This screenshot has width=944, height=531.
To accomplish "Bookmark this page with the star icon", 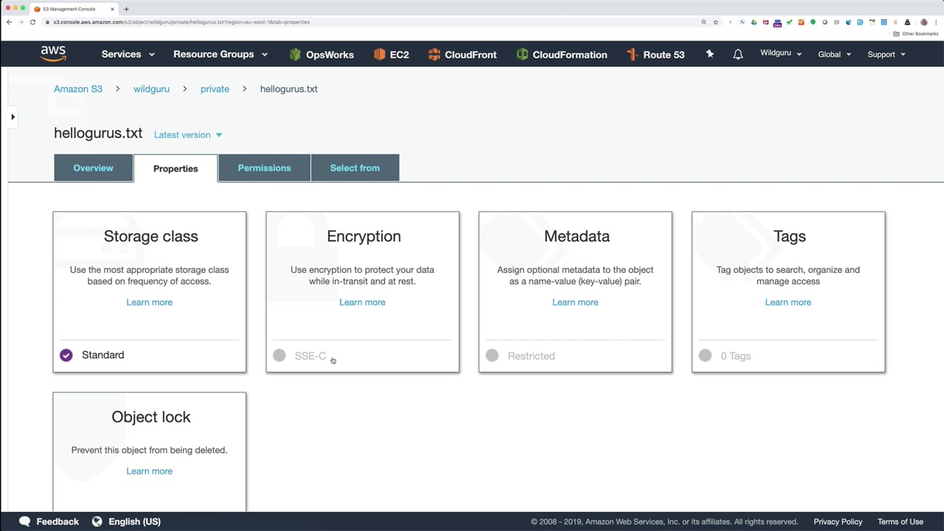I will pyautogui.click(x=715, y=22).
